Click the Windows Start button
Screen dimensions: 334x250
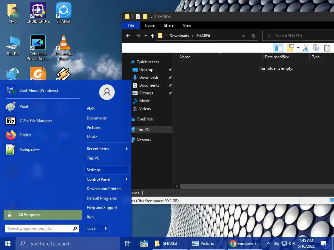[x=8, y=243]
